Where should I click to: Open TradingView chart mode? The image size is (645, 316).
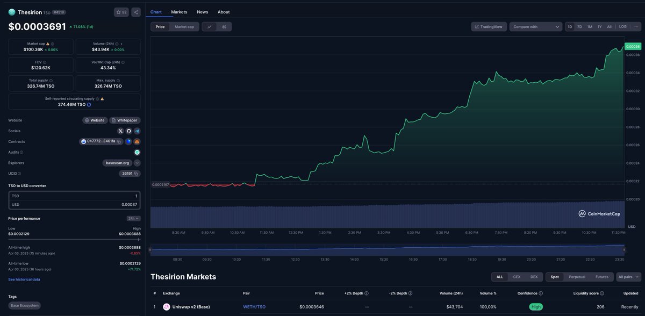point(489,26)
